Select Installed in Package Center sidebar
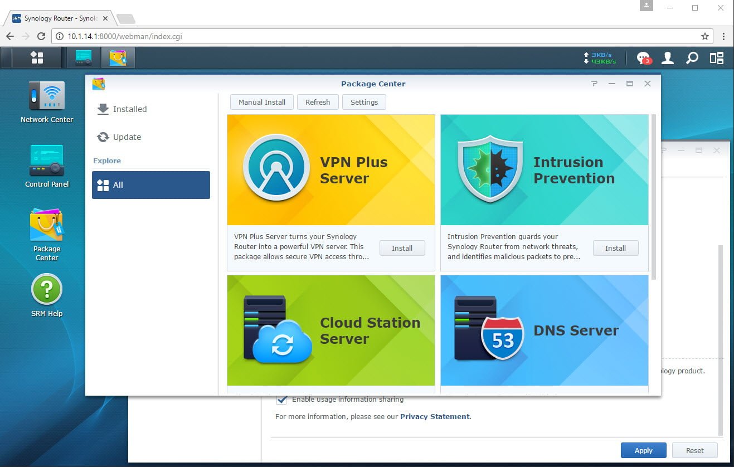The height and width of the screenshot is (467, 734). (151, 109)
